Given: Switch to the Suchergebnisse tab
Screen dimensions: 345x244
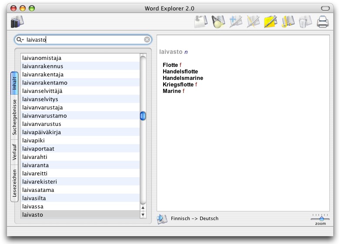Looking at the screenshot, I should point(14,117).
